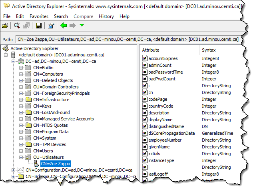This screenshot has height=192, width=257.
Task: Click inside the Path input field
Action: 129,39
